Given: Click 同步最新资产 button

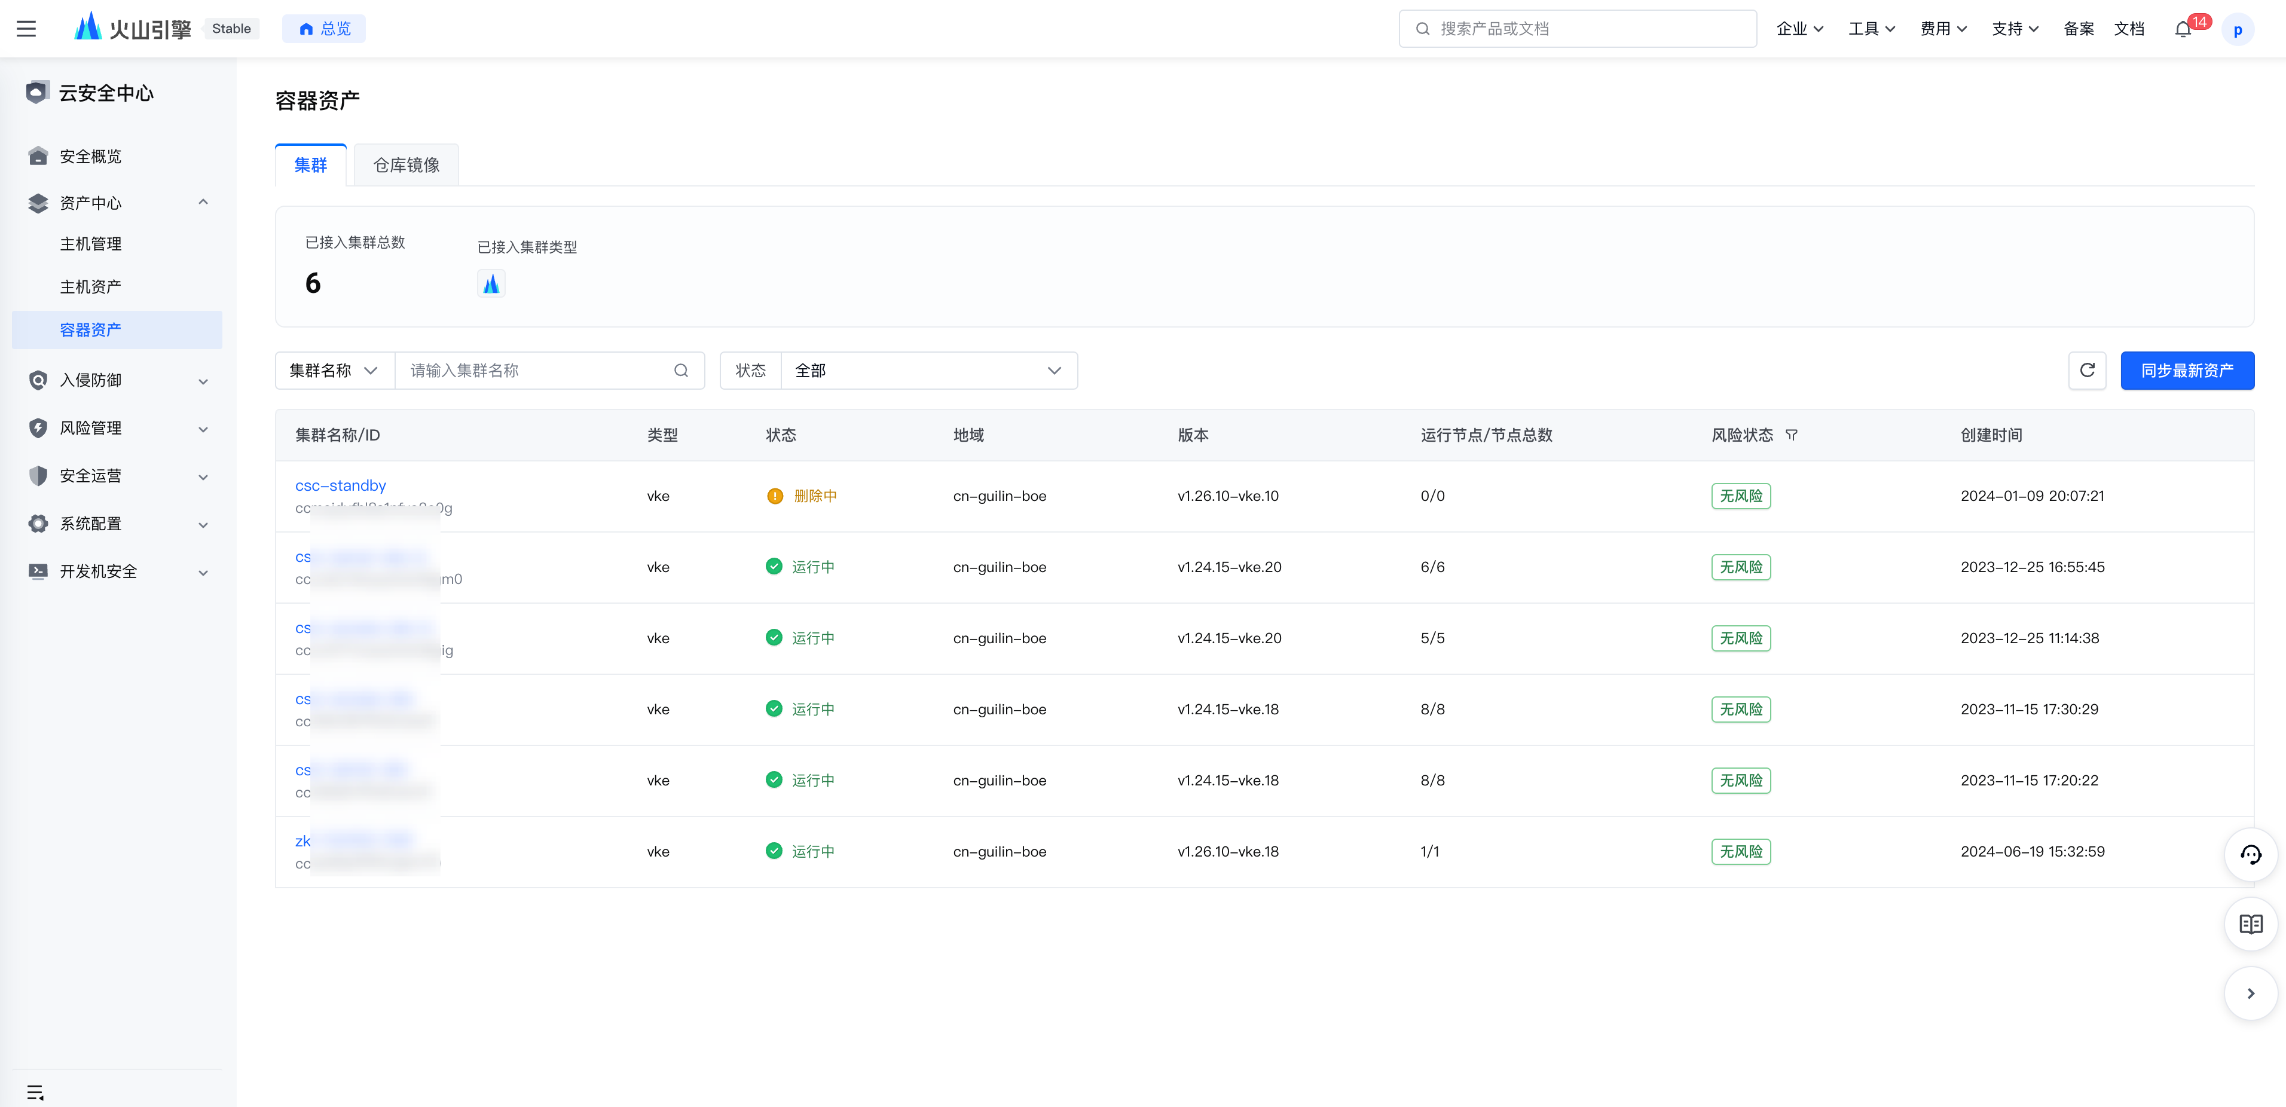Looking at the screenshot, I should coord(2187,371).
